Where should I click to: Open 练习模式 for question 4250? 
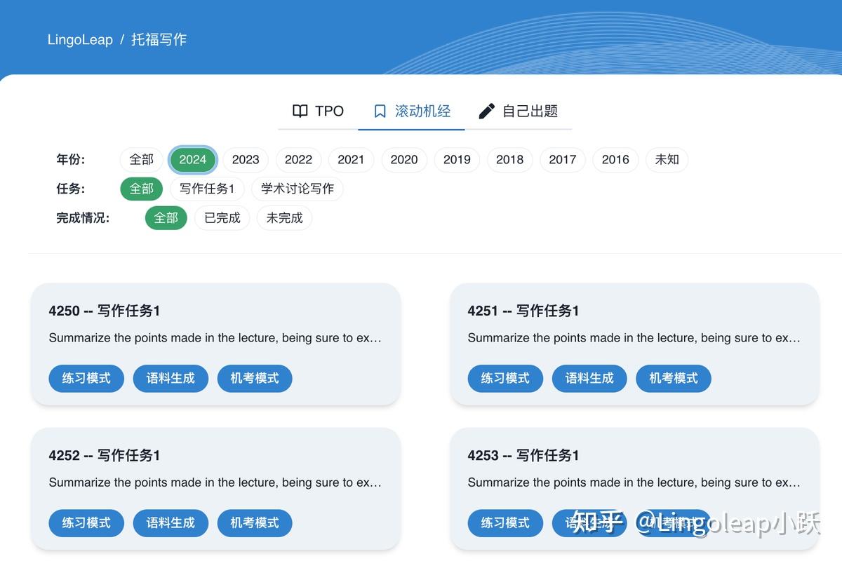(86, 378)
